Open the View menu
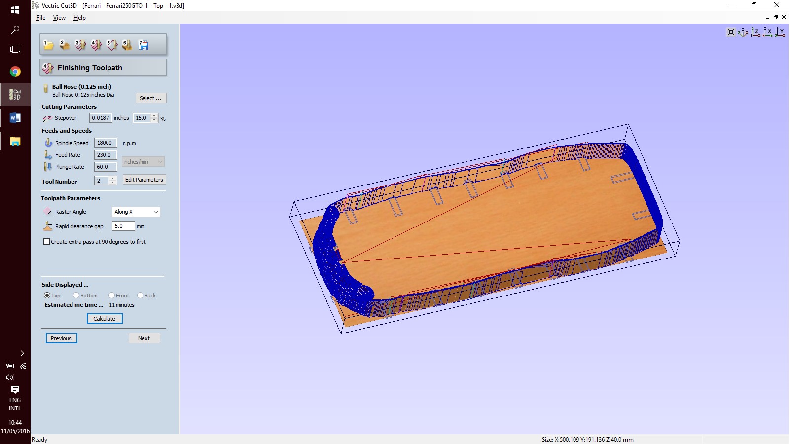The image size is (789, 444). [x=59, y=18]
